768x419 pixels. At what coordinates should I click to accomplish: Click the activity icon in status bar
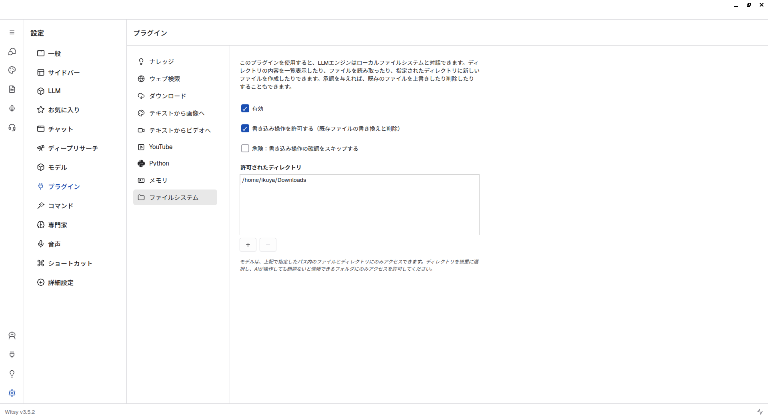pos(760,411)
